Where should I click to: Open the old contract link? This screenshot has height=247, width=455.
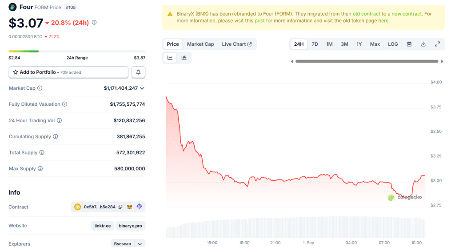[366, 14]
